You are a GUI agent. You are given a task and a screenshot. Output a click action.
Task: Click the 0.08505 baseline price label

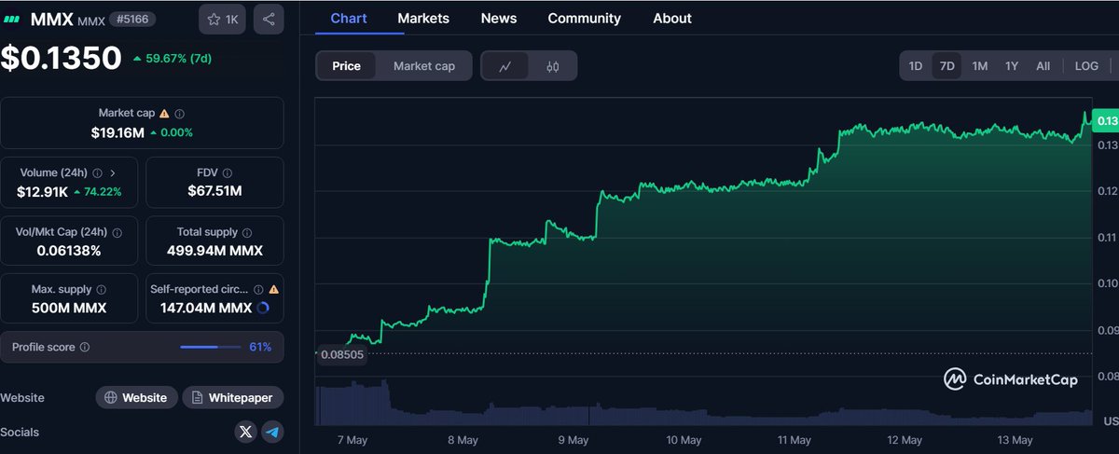(x=341, y=354)
